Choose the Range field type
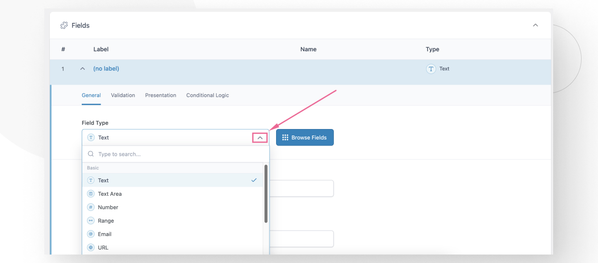The height and width of the screenshot is (263, 598). click(x=172, y=221)
